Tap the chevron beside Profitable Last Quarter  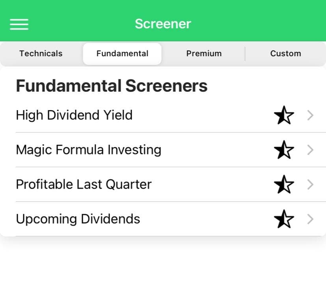310,184
